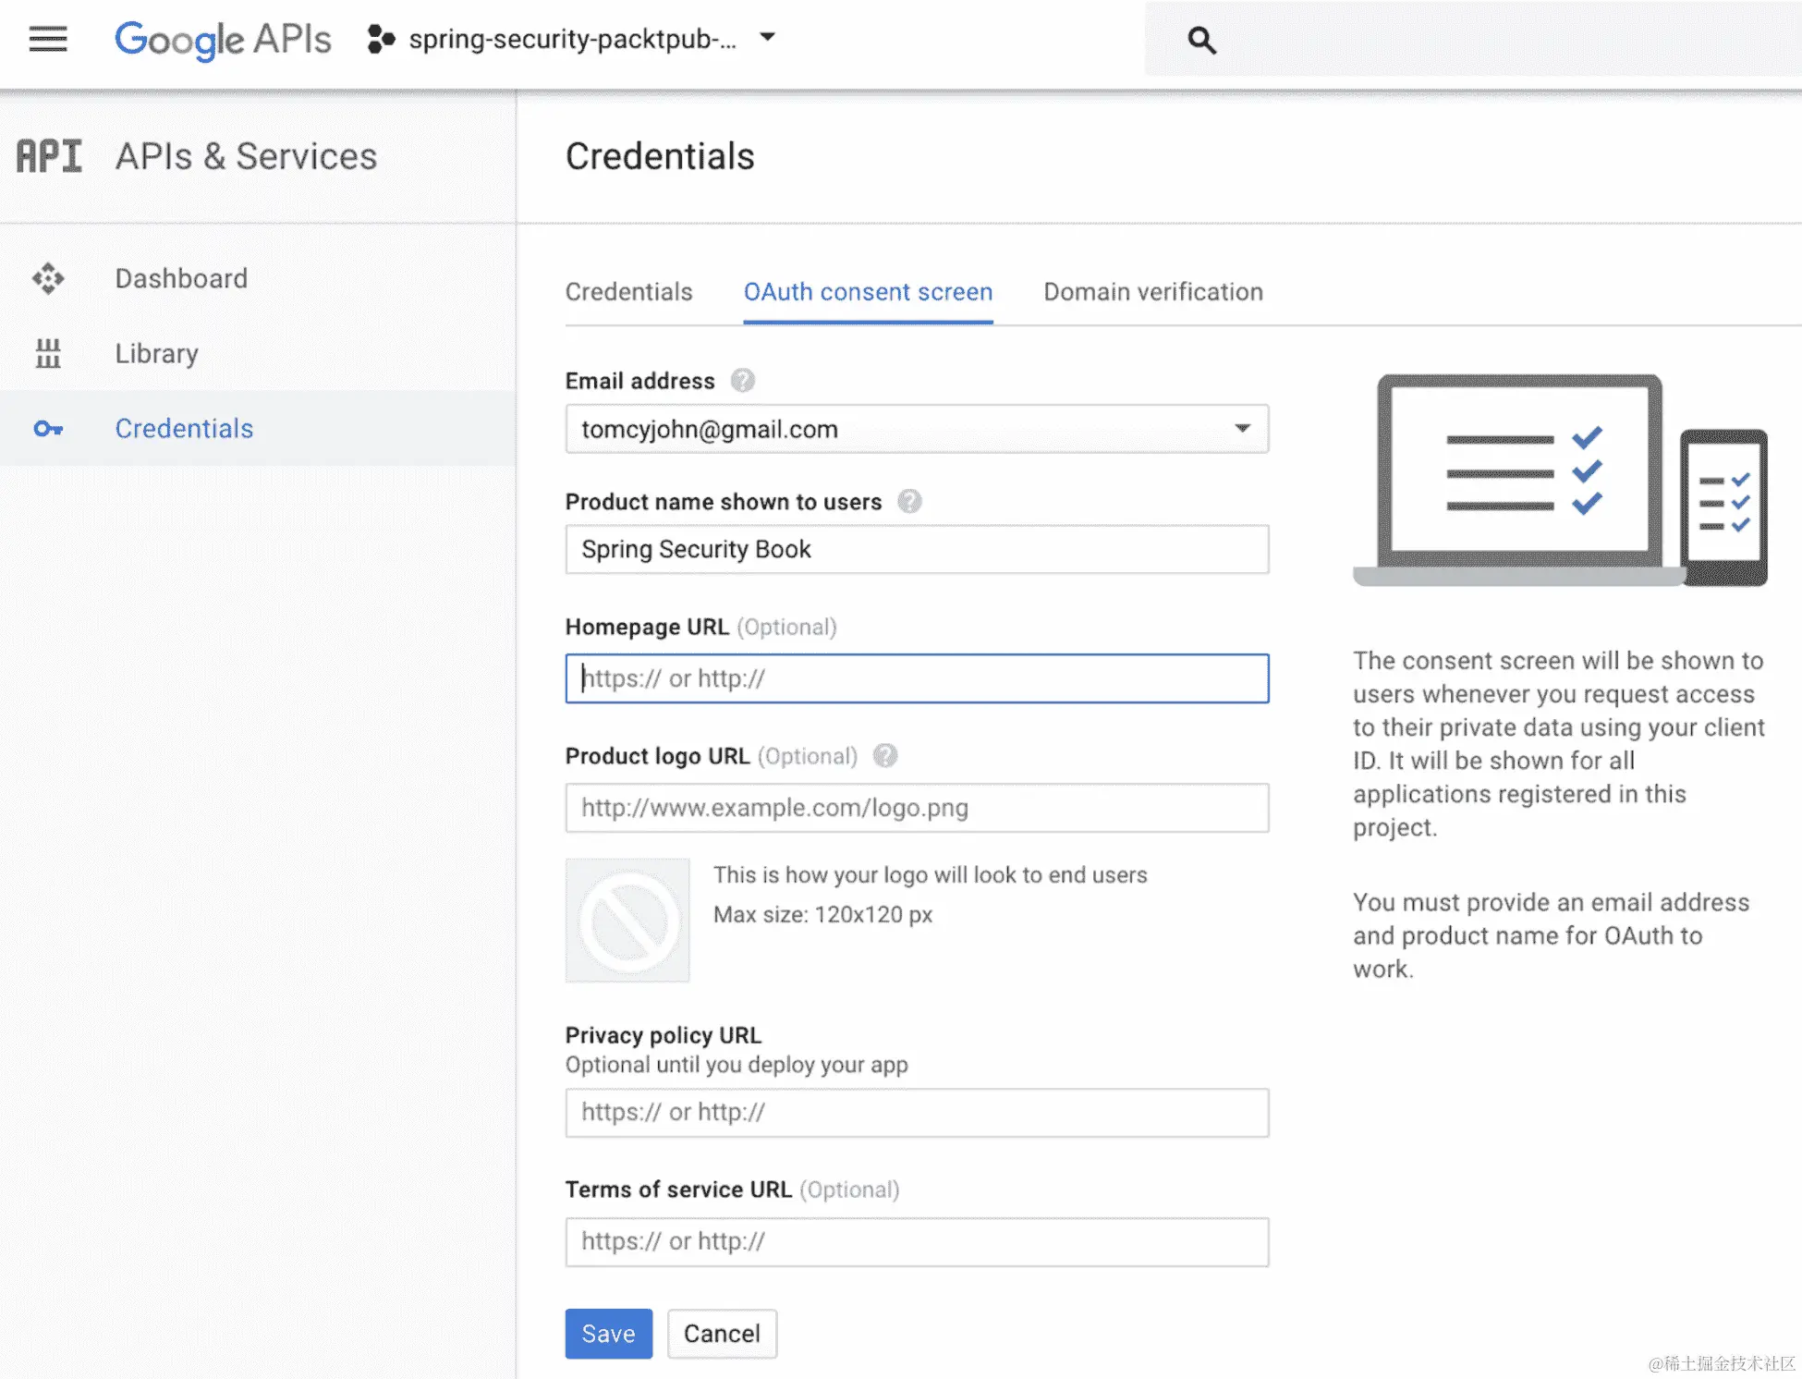The width and height of the screenshot is (1802, 1379).
Task: Click the Cancel button
Action: point(722,1333)
